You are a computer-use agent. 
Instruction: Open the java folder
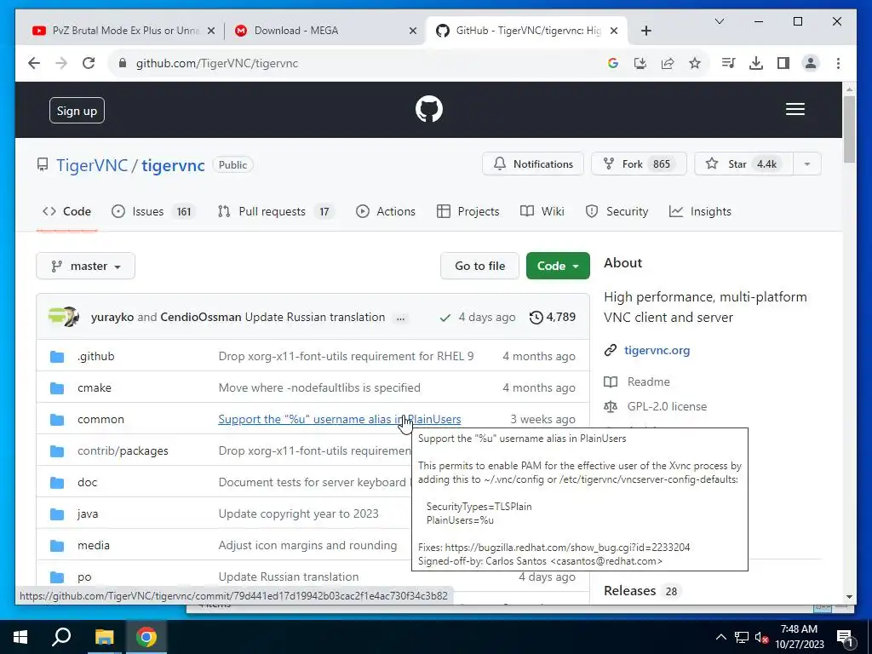pyautogui.click(x=88, y=513)
